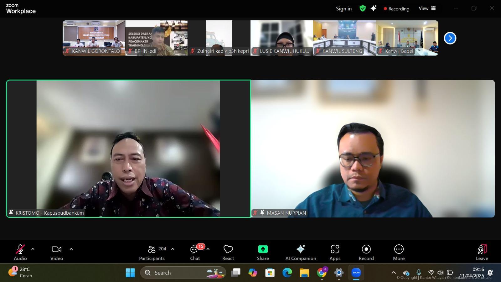Open the Participants list panel
Viewport: 501px width, 282px height.
[x=152, y=252]
